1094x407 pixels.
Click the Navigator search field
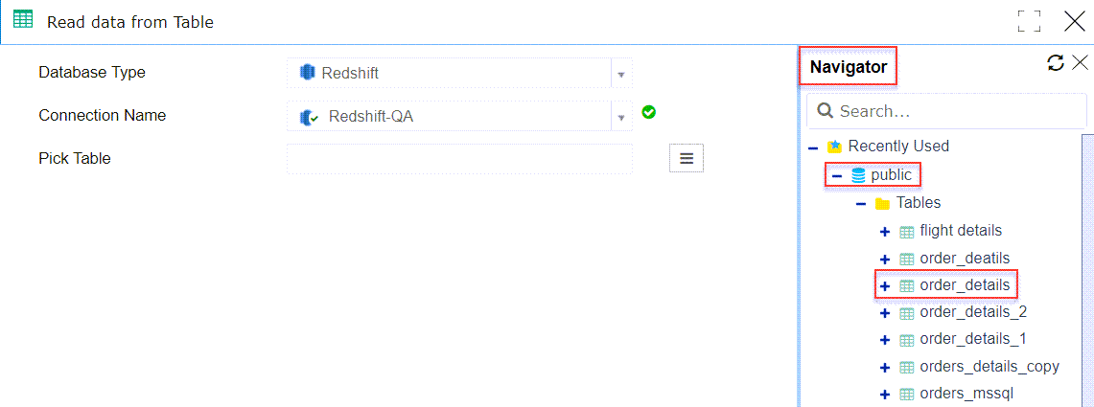pyautogui.click(x=946, y=111)
